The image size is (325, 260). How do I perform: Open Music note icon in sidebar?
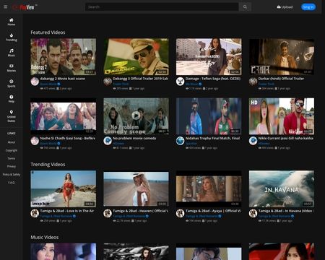(12, 53)
